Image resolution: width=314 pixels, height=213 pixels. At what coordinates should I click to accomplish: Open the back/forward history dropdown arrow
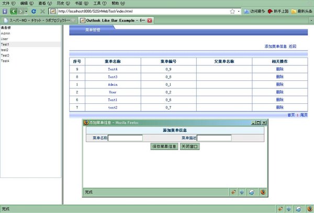(26, 11)
